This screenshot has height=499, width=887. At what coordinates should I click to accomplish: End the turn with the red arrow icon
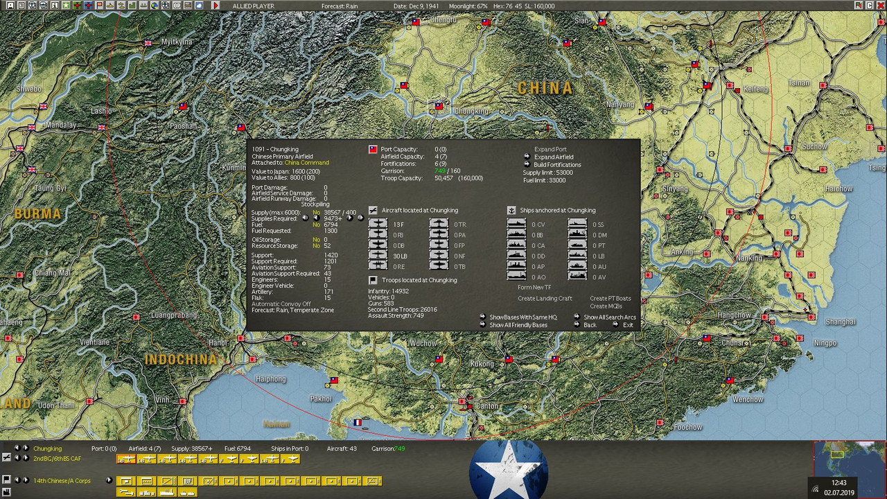(x=216, y=6)
